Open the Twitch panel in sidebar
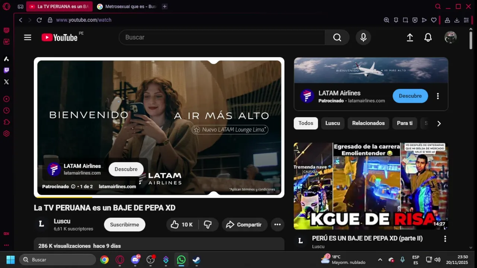The height and width of the screenshot is (268, 477). [x=6, y=70]
